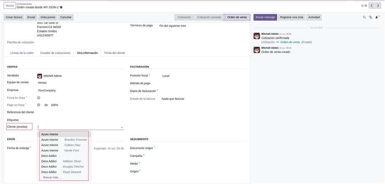Click Buscar más link in dropdown
This screenshot has height=184, width=385.
point(52,177)
